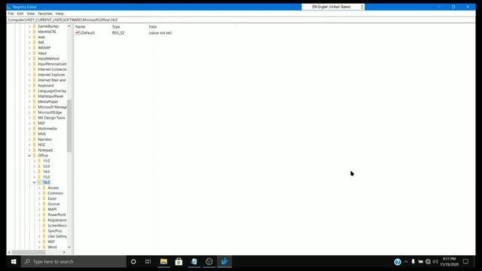This screenshot has width=482, height=271.
Task: Select the Internet Explorer key
Action: pyautogui.click(x=51, y=75)
